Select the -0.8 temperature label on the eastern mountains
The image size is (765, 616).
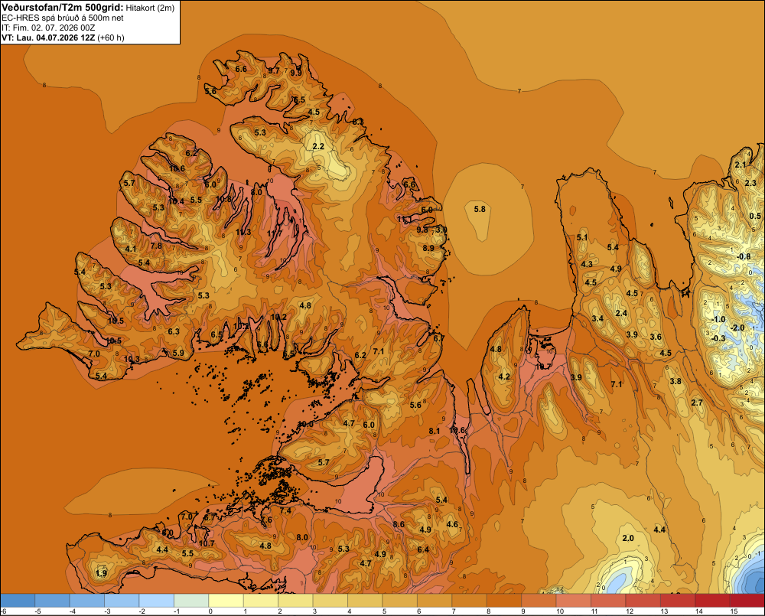click(743, 256)
